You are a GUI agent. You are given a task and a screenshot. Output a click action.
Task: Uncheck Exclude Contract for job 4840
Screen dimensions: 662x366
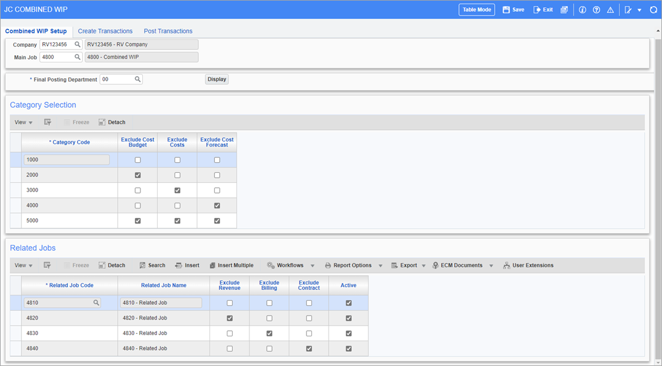309,348
